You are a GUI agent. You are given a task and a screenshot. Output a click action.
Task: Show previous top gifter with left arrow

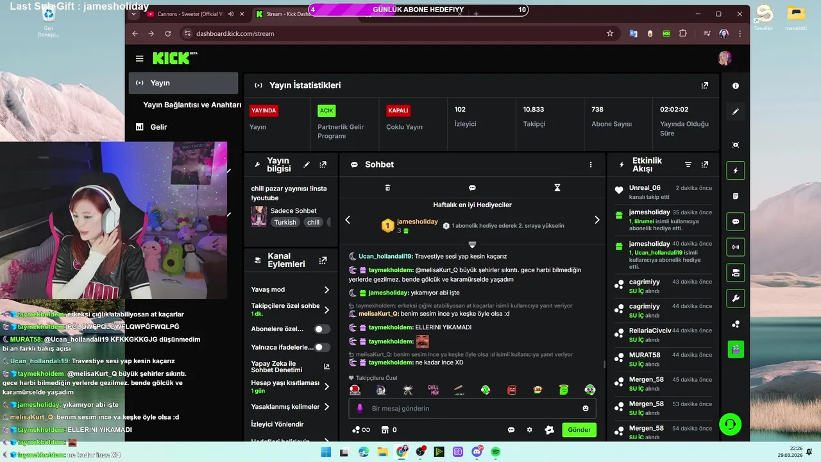348,220
